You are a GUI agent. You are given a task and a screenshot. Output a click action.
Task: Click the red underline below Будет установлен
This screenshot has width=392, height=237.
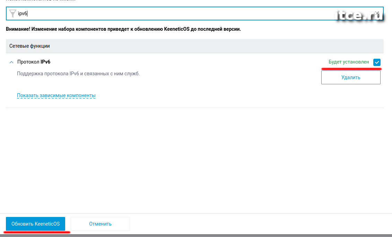pos(351,68)
